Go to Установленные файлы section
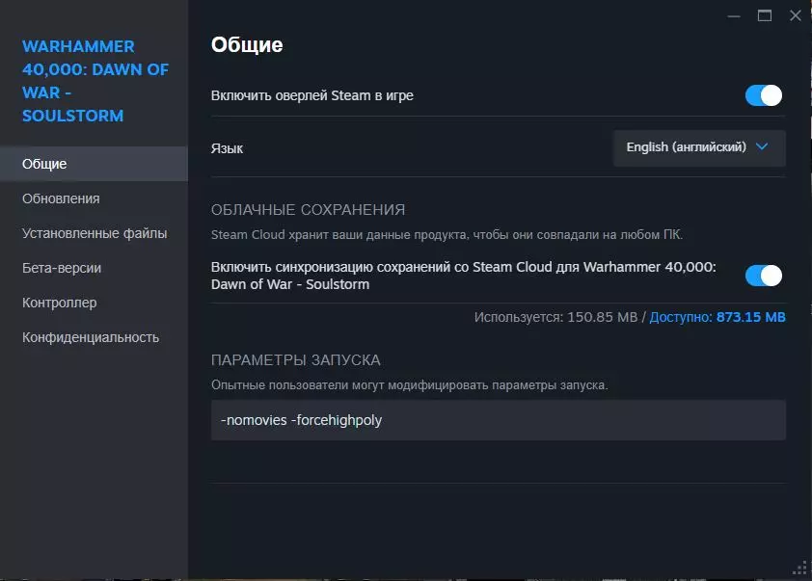Image resolution: width=812 pixels, height=581 pixels. 95,233
